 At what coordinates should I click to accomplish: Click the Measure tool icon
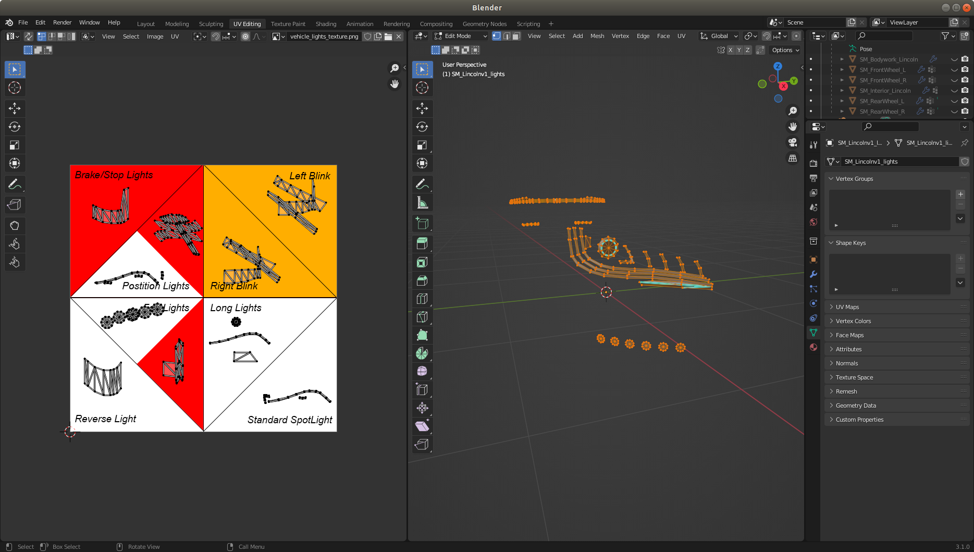(x=422, y=202)
